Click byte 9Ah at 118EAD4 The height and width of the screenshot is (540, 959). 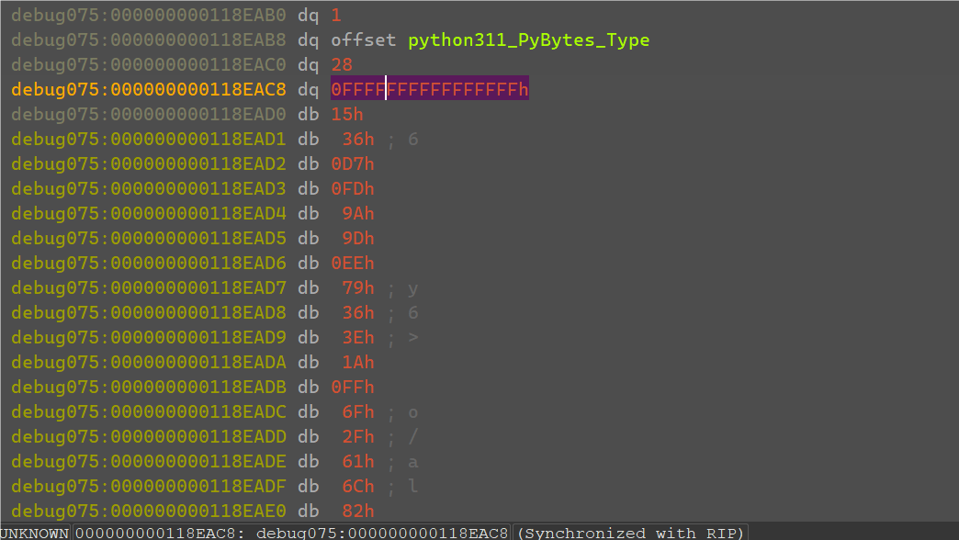tap(358, 213)
